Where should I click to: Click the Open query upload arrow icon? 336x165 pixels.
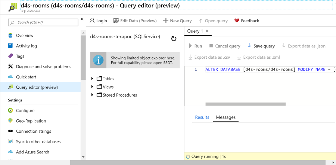[200, 20]
